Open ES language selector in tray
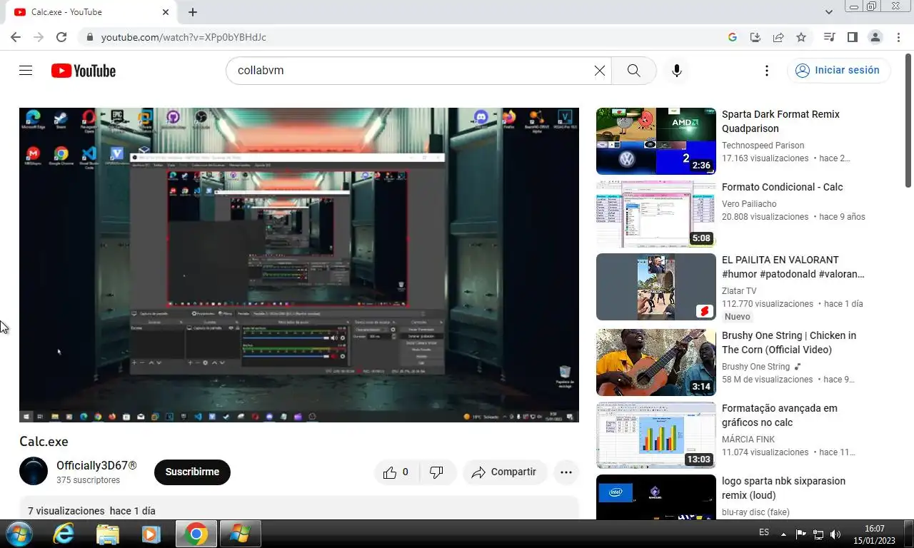The width and height of the screenshot is (914, 548). [764, 532]
